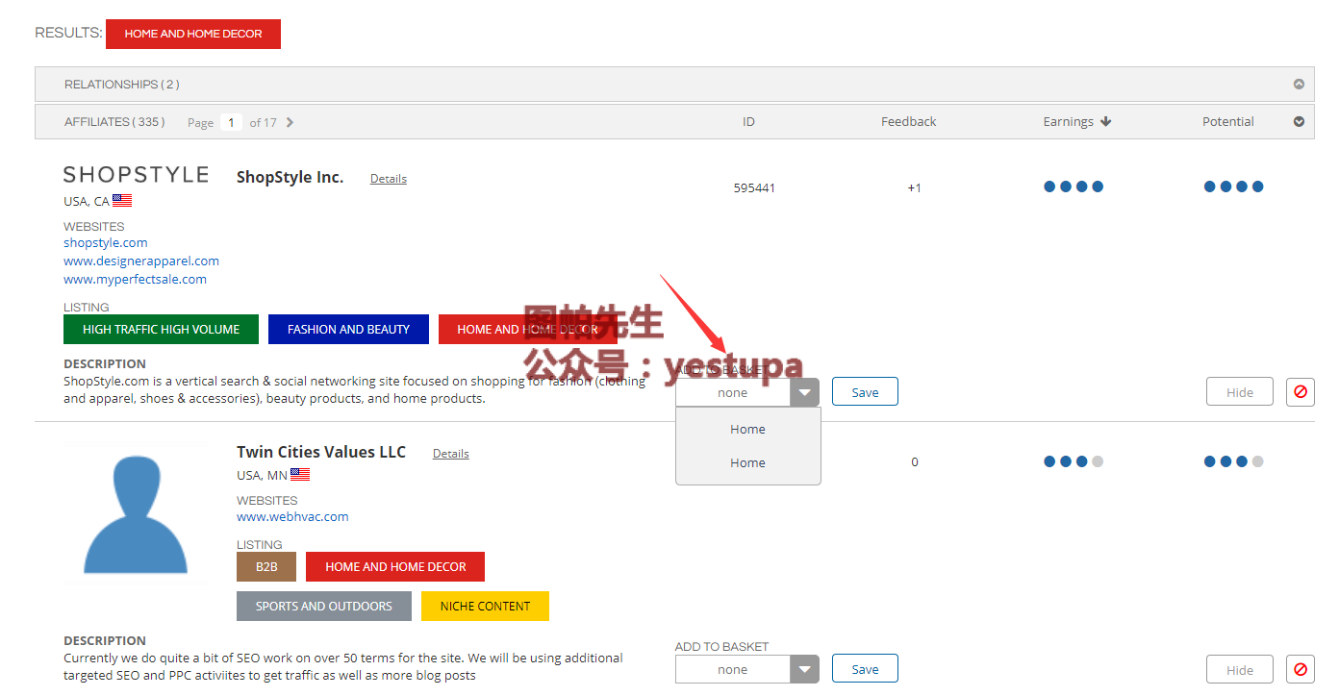Click the ShopStyle logo
The image size is (1339, 696).
coord(136,174)
